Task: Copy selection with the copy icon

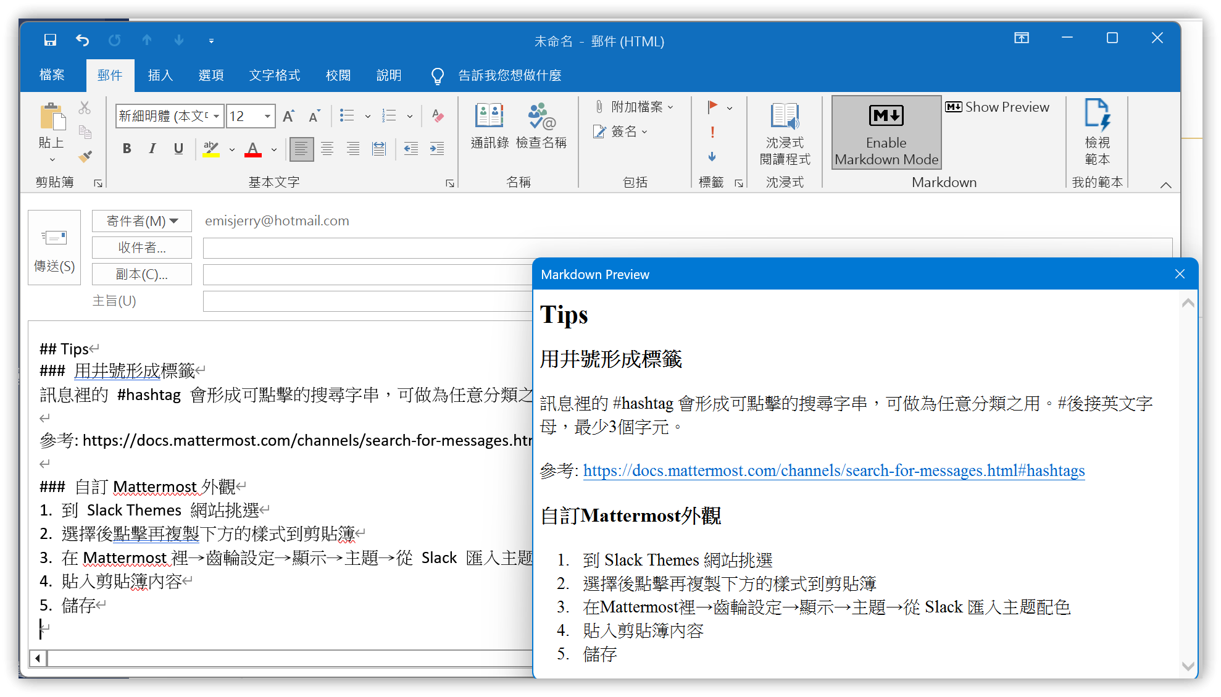Action: 85,131
